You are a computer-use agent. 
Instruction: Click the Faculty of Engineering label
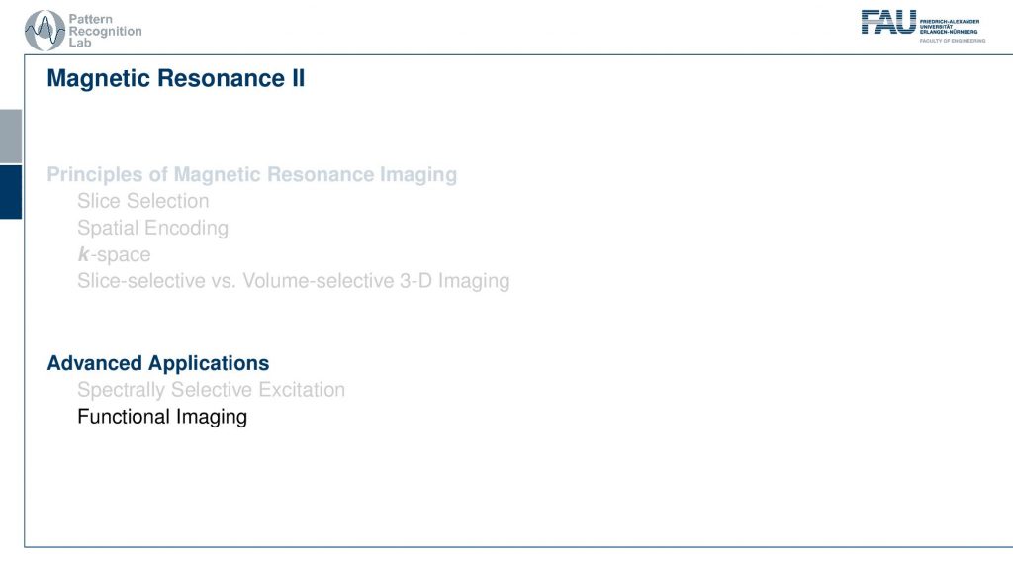[953, 41]
